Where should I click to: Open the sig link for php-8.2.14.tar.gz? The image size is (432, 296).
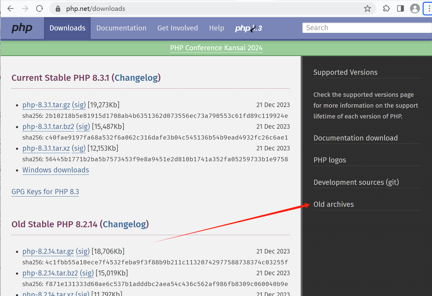click(x=83, y=251)
